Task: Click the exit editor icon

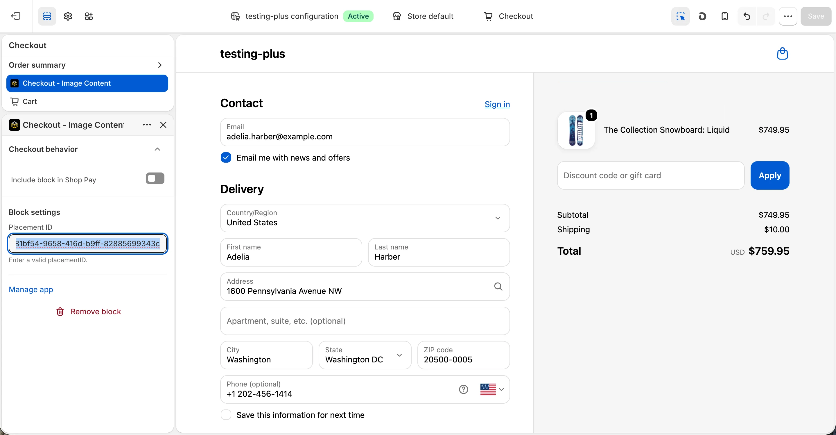Action: click(x=16, y=16)
